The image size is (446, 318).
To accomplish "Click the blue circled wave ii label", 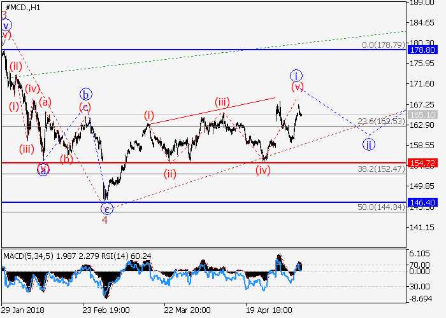I will [x=368, y=144].
